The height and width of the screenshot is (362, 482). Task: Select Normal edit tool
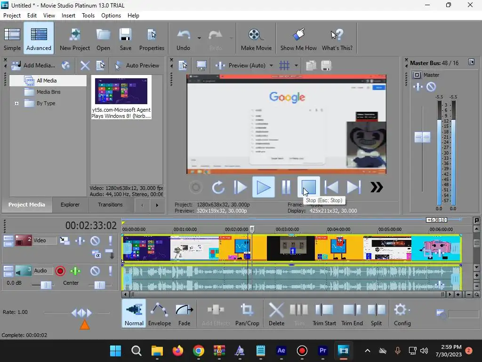(134, 314)
